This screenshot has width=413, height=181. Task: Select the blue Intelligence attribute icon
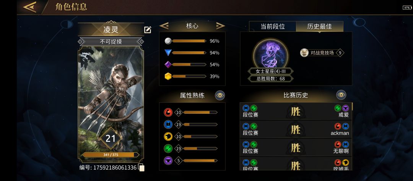[x=168, y=124]
